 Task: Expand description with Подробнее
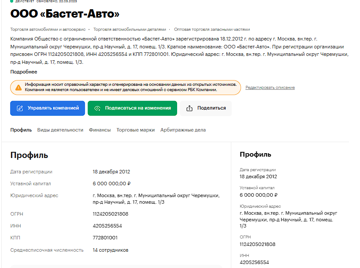pyautogui.click(x=24, y=72)
